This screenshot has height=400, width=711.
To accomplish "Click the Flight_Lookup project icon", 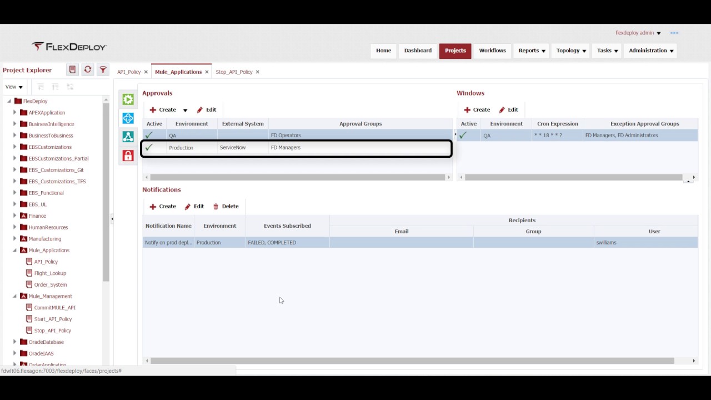I will coord(29,273).
